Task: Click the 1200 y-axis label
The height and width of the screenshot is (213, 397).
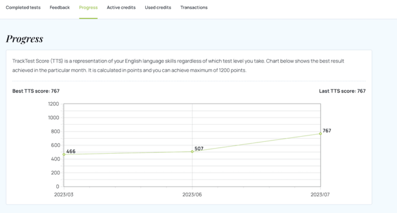Action: (x=53, y=104)
